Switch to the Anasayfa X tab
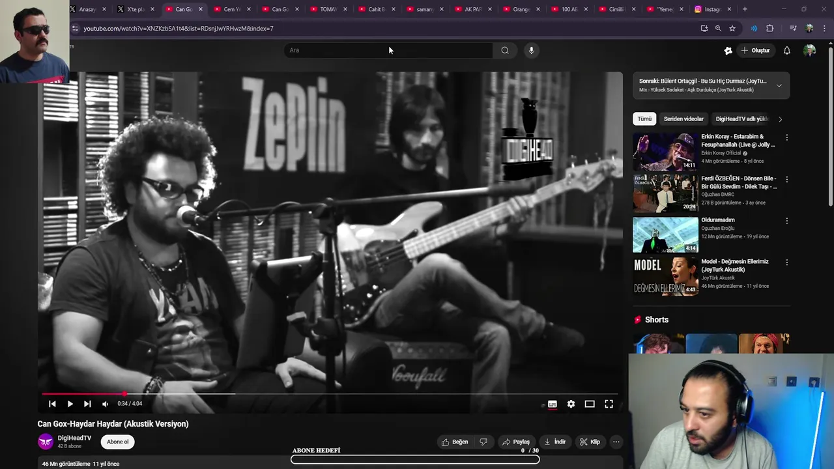The width and height of the screenshot is (834, 469). (x=87, y=9)
